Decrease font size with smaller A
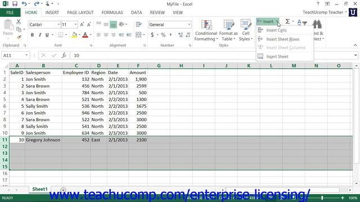360x202 pixels. [89, 25]
